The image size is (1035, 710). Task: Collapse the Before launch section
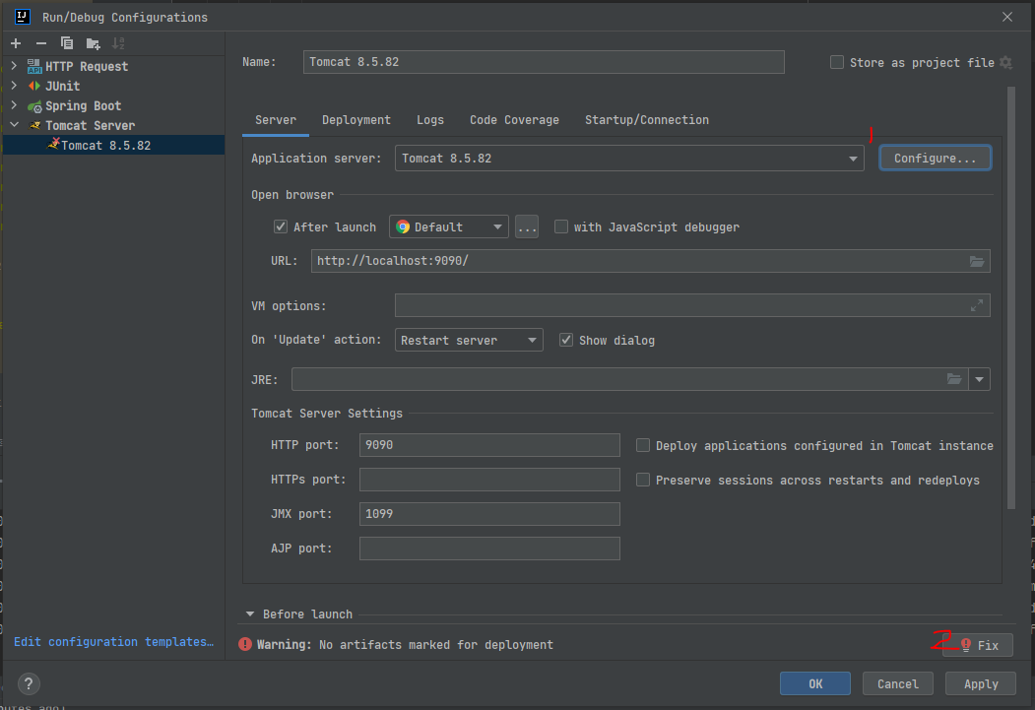coord(250,614)
